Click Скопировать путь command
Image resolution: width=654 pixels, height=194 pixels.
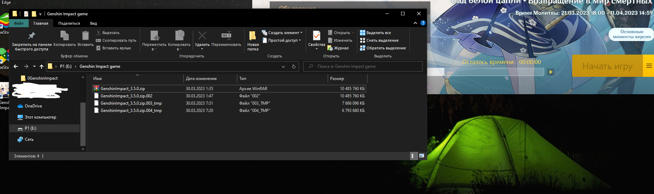coord(116,40)
